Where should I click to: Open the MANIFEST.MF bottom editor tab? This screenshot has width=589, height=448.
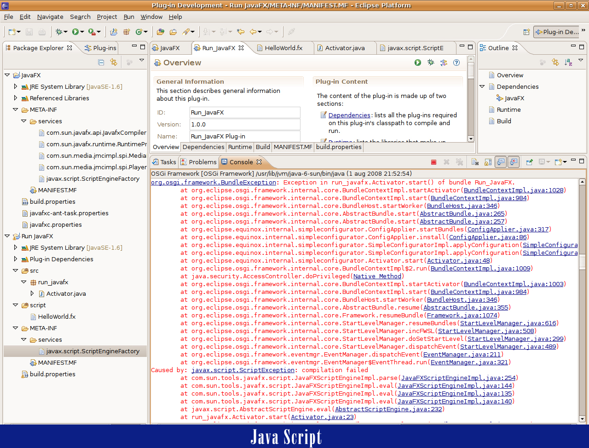293,147
